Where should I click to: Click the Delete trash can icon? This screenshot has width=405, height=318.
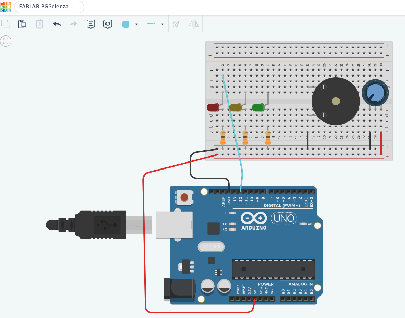click(x=39, y=24)
